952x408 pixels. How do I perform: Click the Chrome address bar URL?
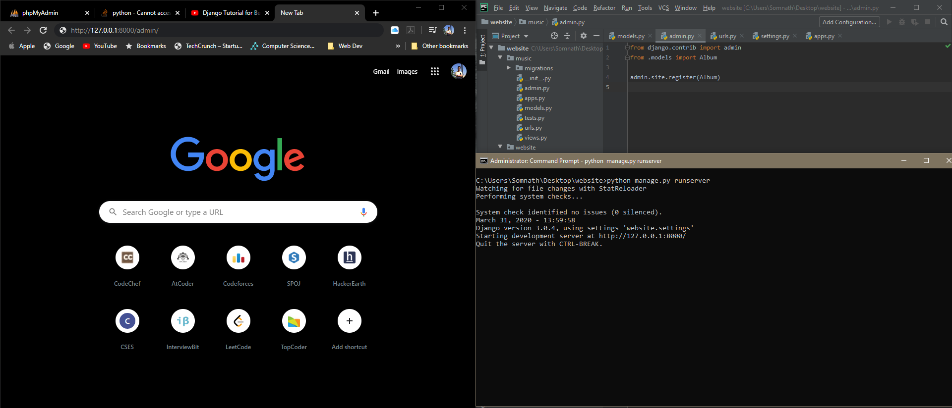pyautogui.click(x=115, y=30)
